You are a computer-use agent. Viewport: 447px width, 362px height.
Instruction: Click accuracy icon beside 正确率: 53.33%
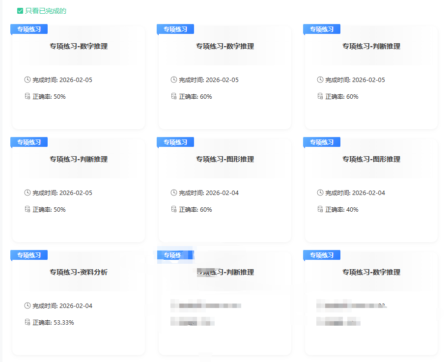[28, 322]
